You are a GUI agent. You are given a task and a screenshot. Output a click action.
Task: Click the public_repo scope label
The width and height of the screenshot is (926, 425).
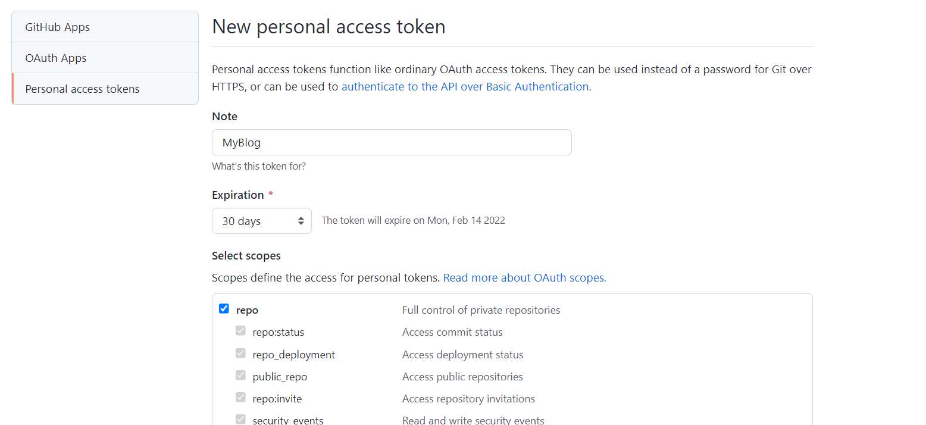coord(280,377)
